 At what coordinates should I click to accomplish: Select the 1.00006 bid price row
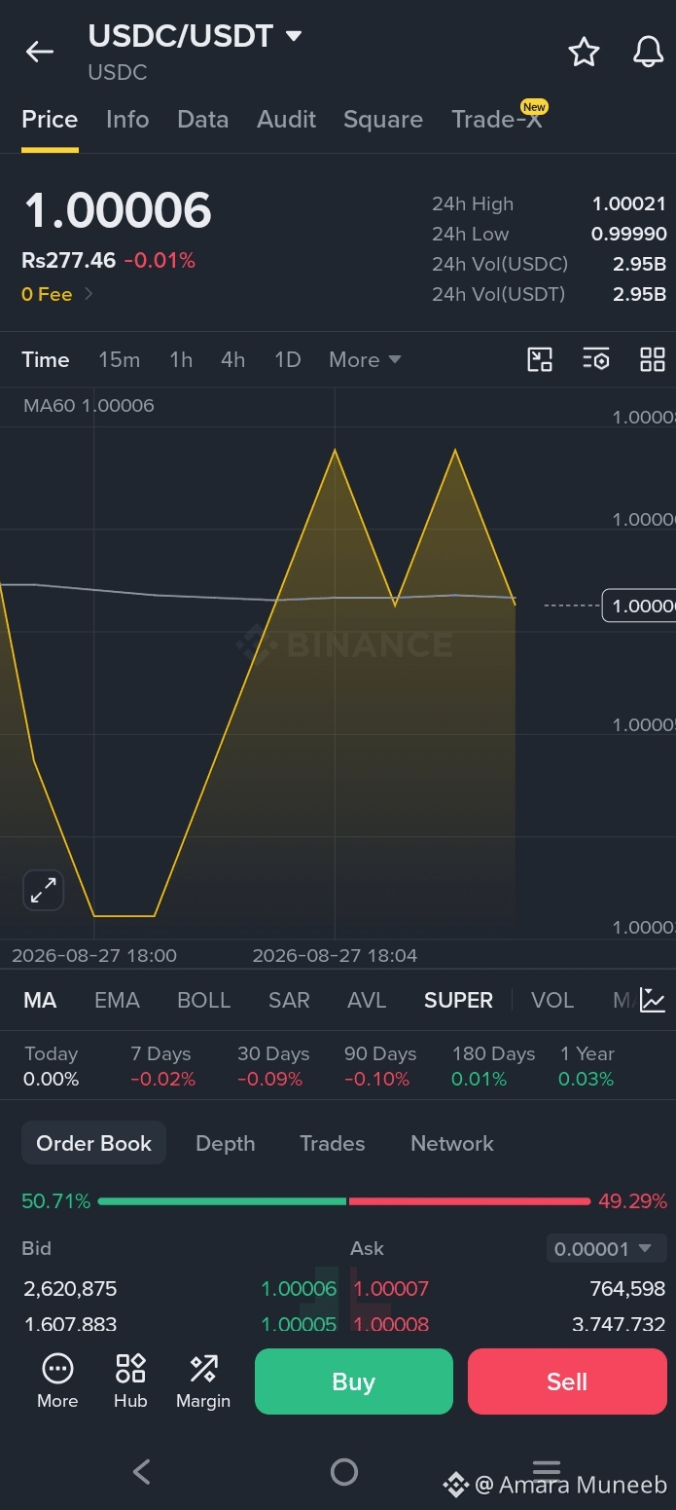point(299,1289)
